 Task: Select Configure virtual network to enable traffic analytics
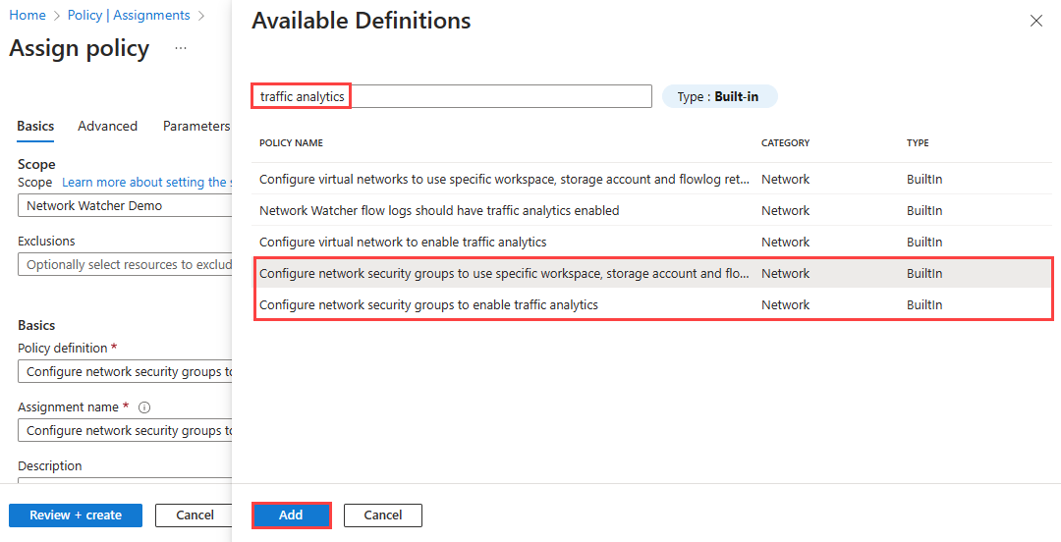pos(403,243)
